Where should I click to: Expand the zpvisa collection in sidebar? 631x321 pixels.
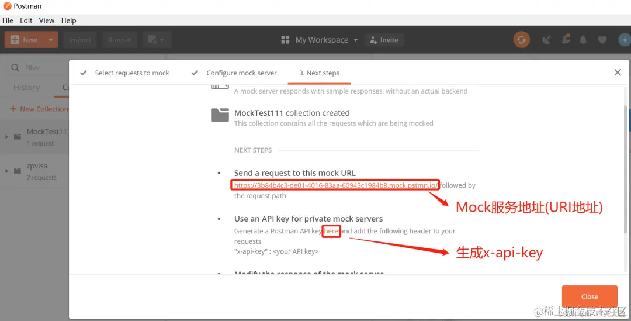click(6, 171)
